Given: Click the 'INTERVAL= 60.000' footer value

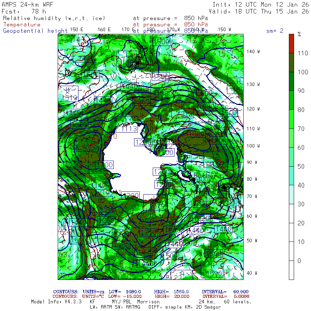Looking at the screenshot, I should (x=225, y=292).
